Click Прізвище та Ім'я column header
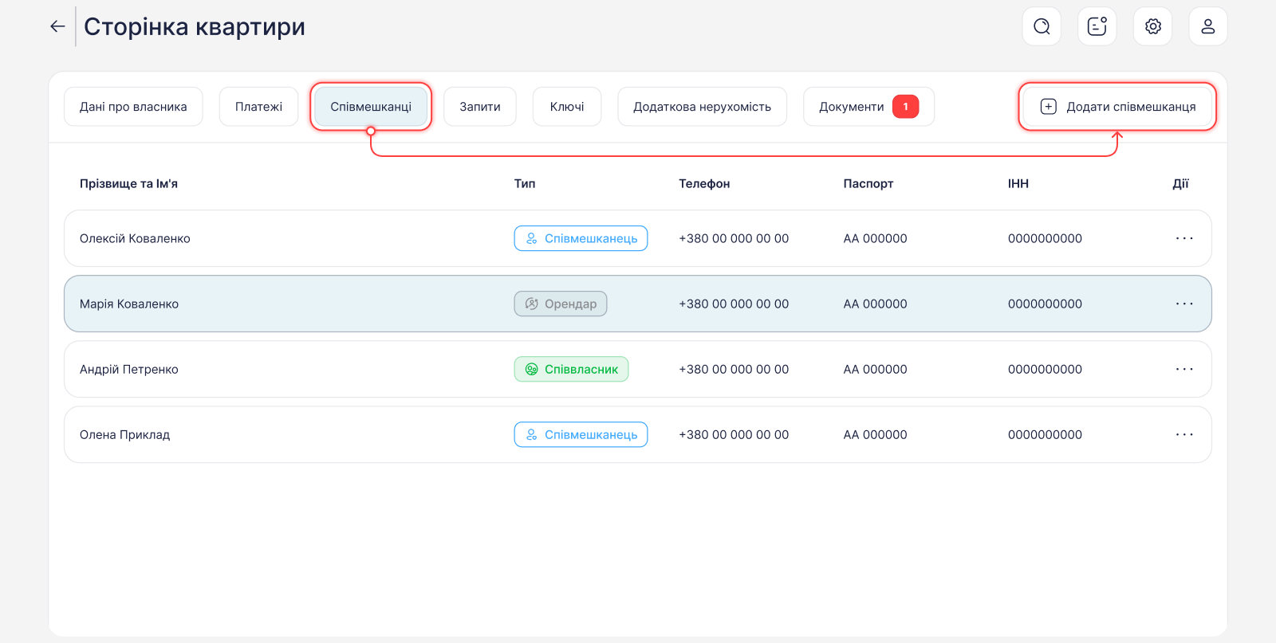1276x643 pixels. tap(128, 183)
